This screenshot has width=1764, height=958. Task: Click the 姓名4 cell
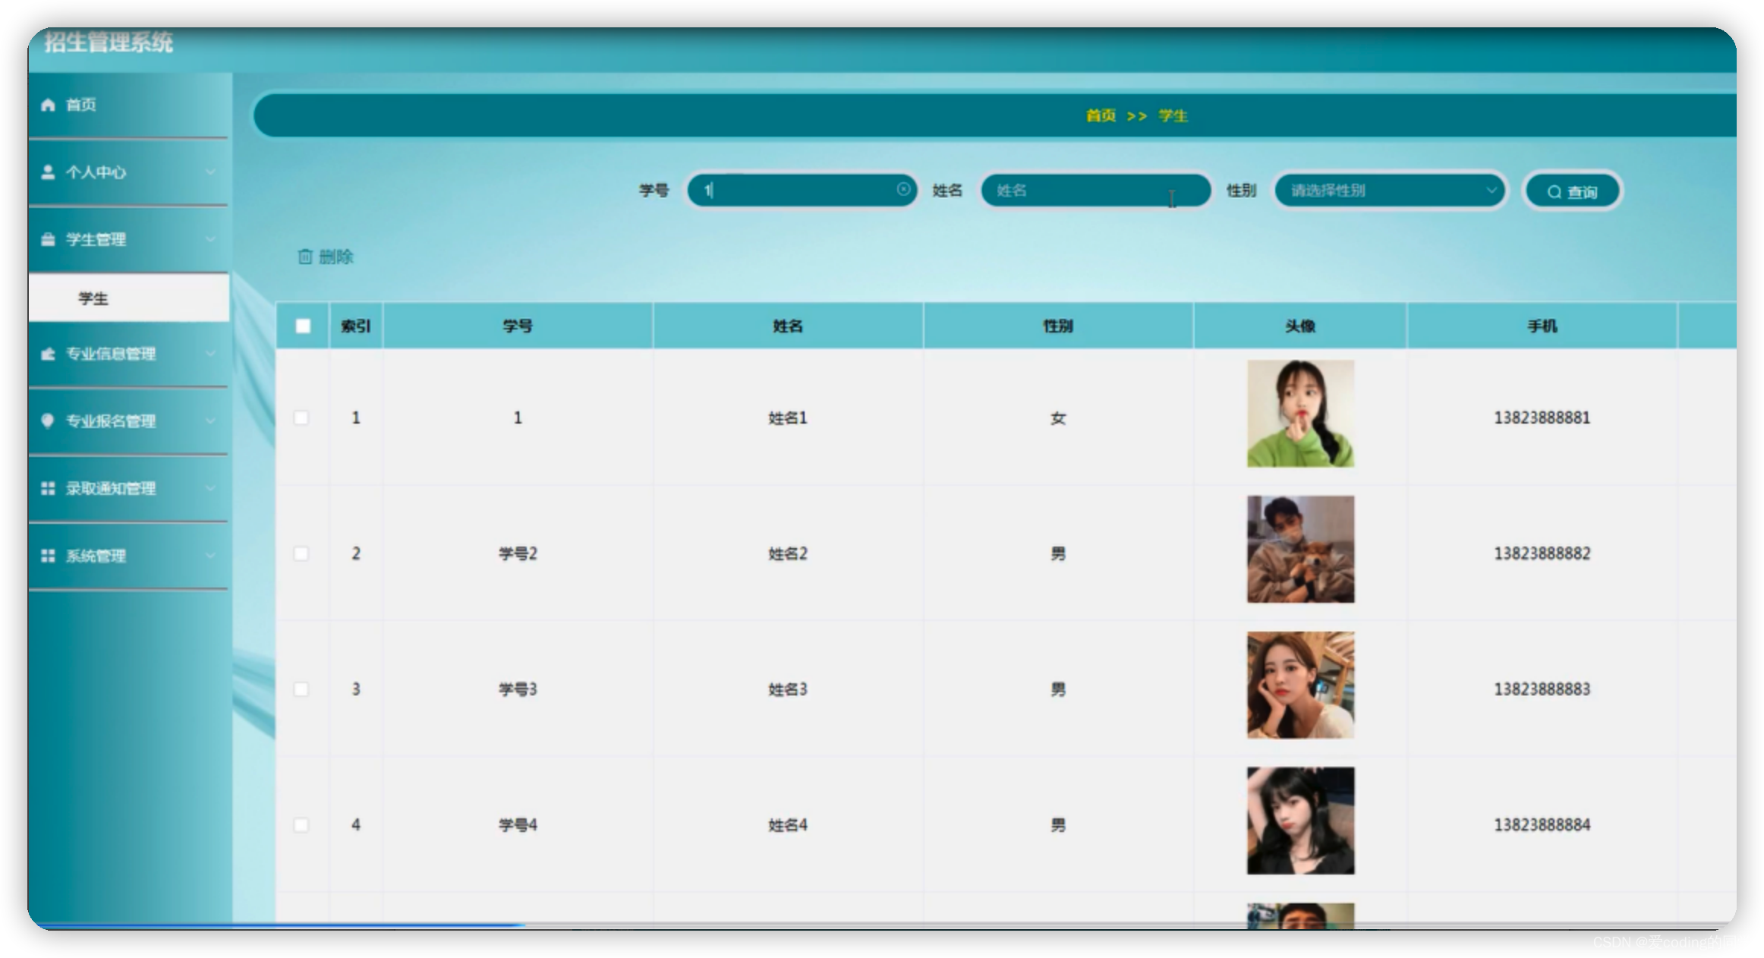(x=788, y=825)
